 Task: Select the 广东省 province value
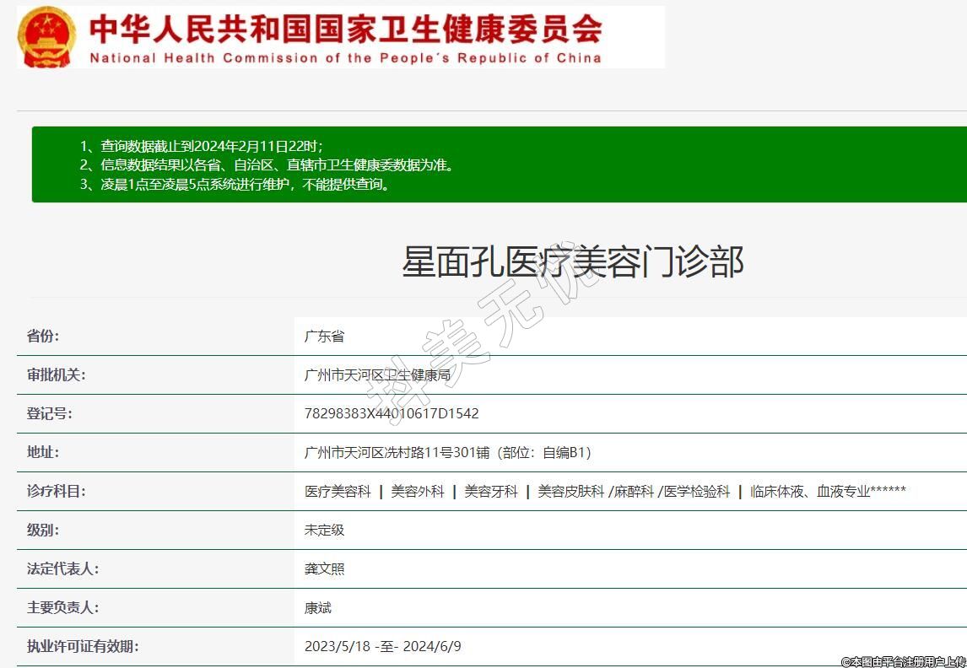pos(324,336)
